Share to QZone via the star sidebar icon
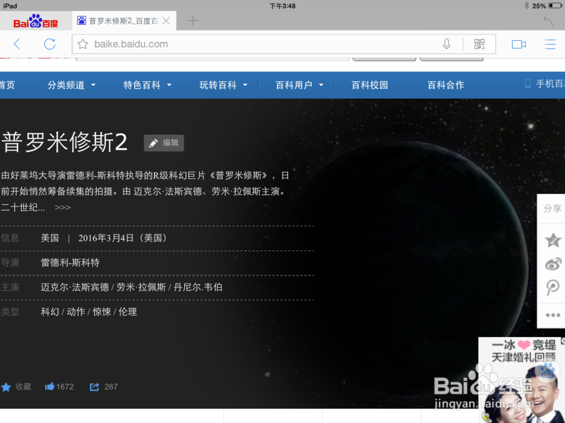Screen dimensions: 565x423 tap(551, 239)
